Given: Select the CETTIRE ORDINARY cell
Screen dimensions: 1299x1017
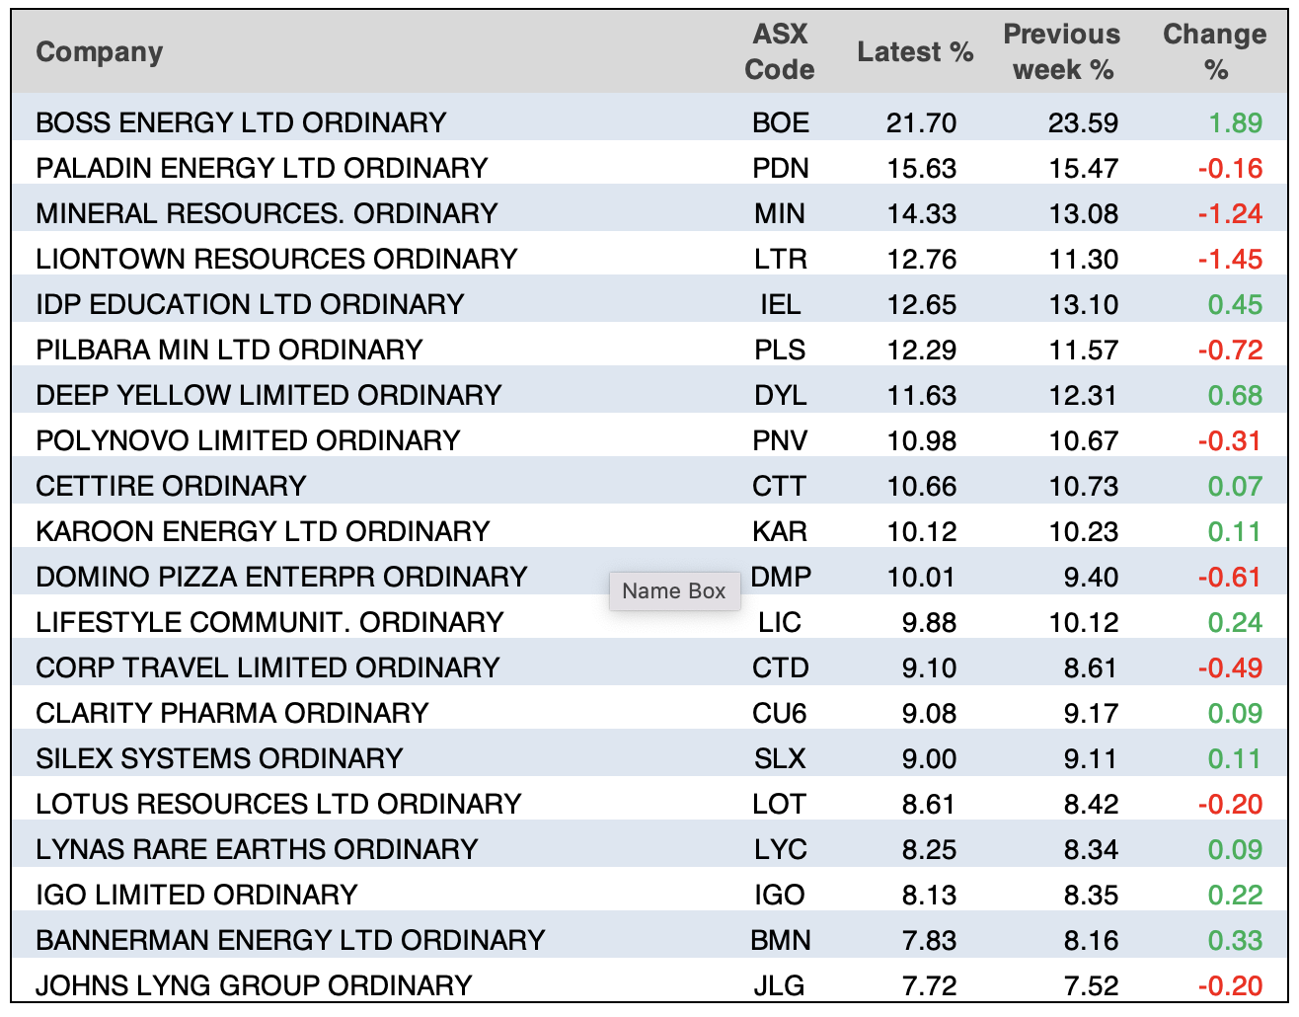Looking at the screenshot, I should click(171, 486).
